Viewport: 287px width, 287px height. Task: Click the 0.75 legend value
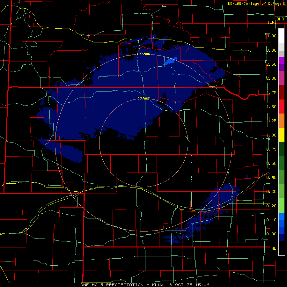point(271,149)
